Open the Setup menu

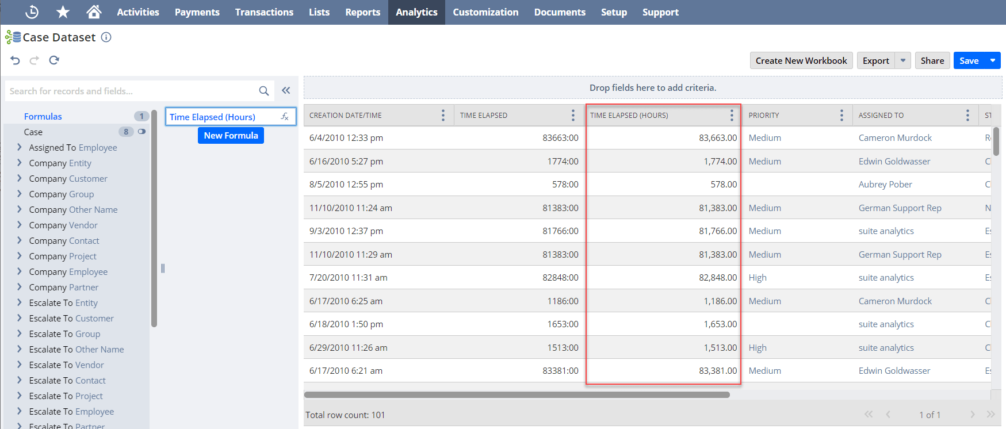coord(614,12)
